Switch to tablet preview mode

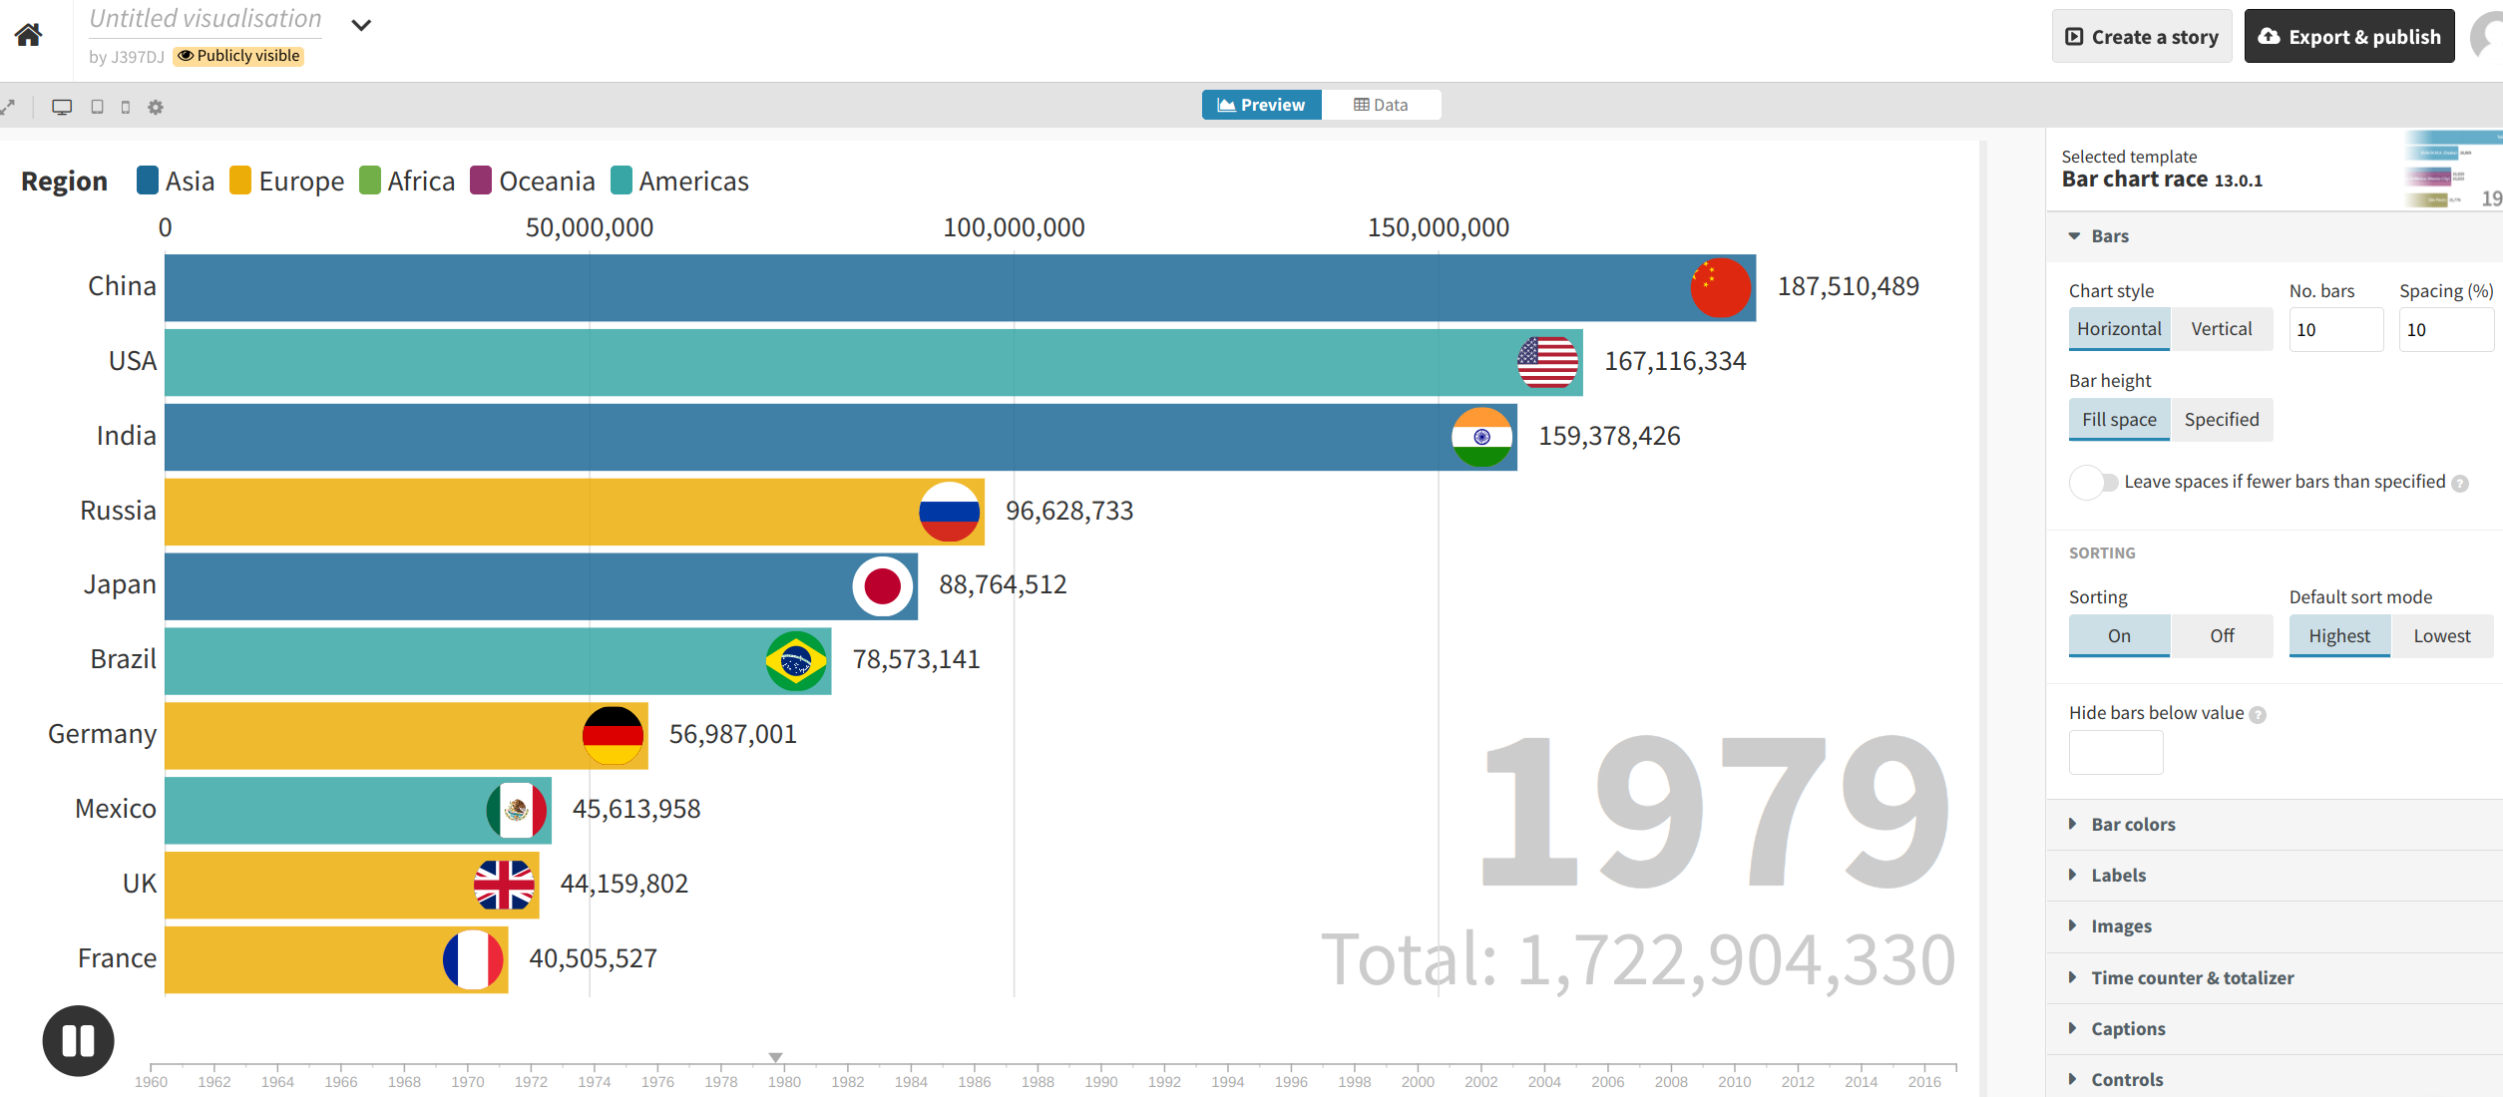(x=97, y=107)
